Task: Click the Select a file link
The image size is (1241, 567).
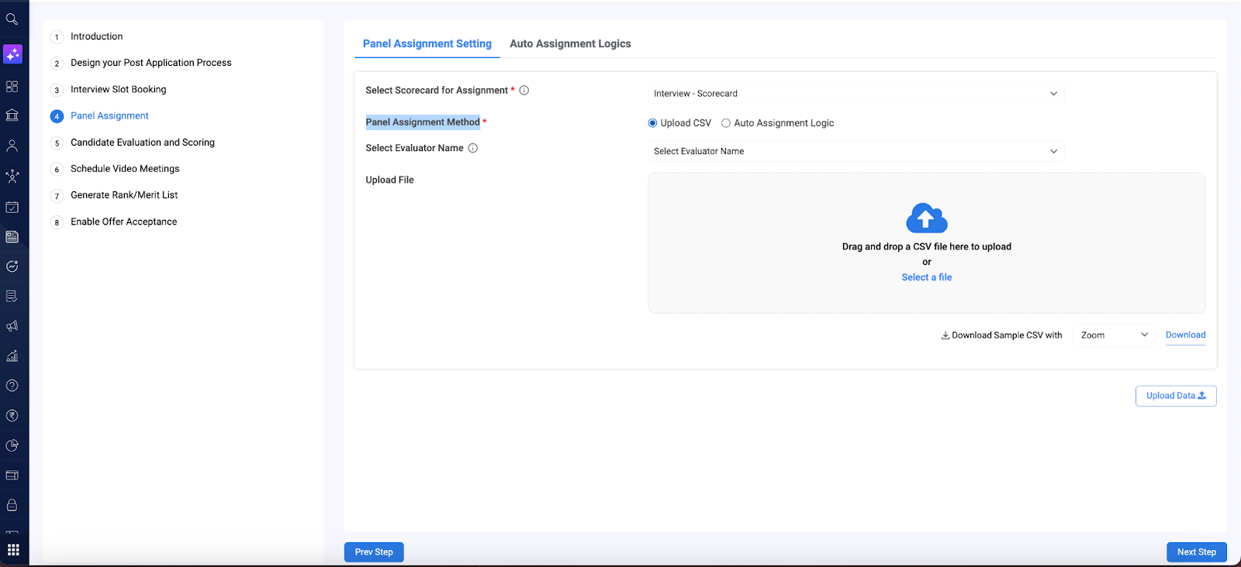Action: (926, 277)
